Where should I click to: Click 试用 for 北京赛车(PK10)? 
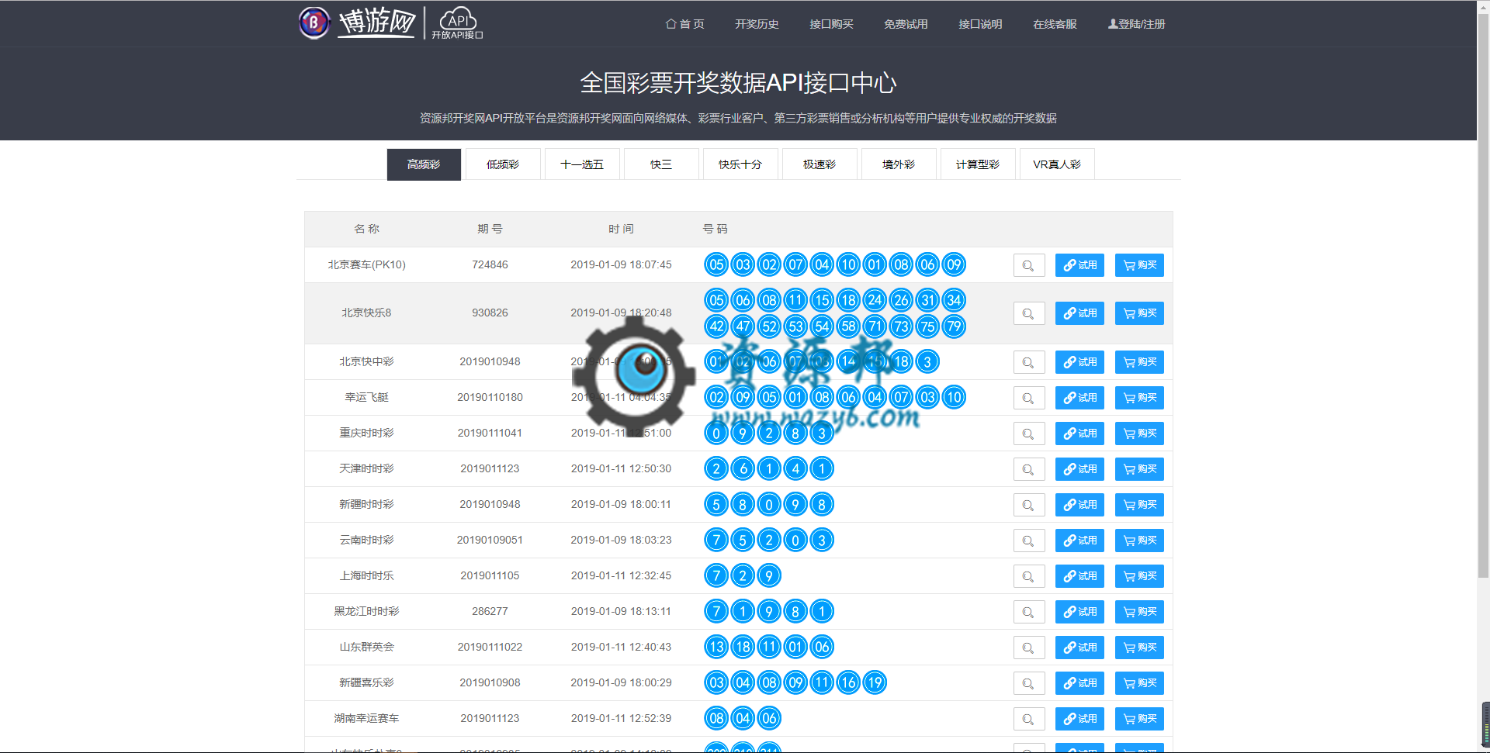tap(1079, 265)
